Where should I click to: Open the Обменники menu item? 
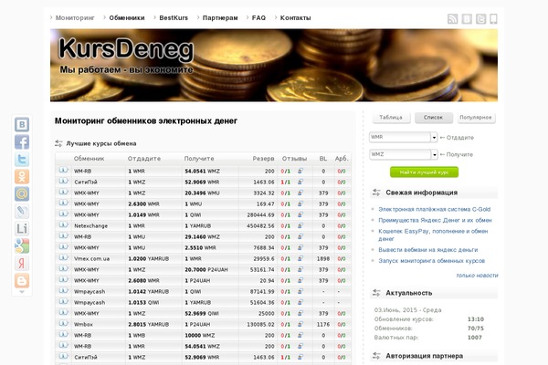click(127, 18)
